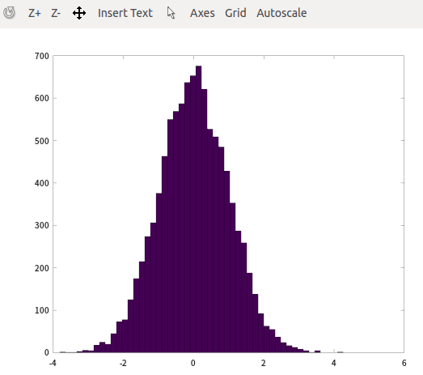Click the 100 y-axis tick label
The width and height of the screenshot is (423, 375).
pos(42,310)
